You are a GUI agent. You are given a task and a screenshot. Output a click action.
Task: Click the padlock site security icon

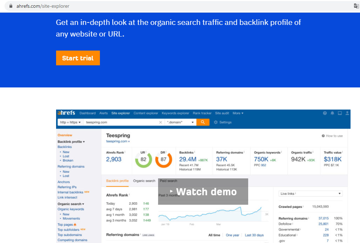[x=11, y=6]
